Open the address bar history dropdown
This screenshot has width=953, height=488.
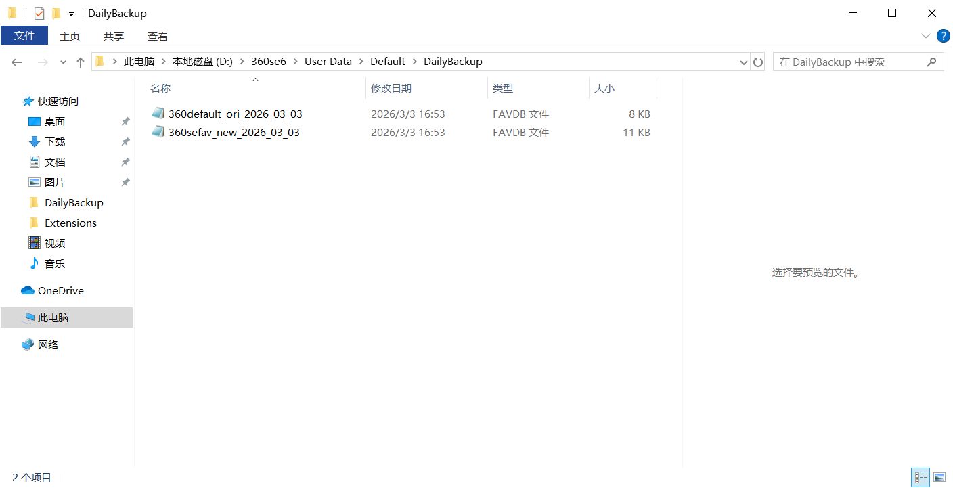[744, 62]
